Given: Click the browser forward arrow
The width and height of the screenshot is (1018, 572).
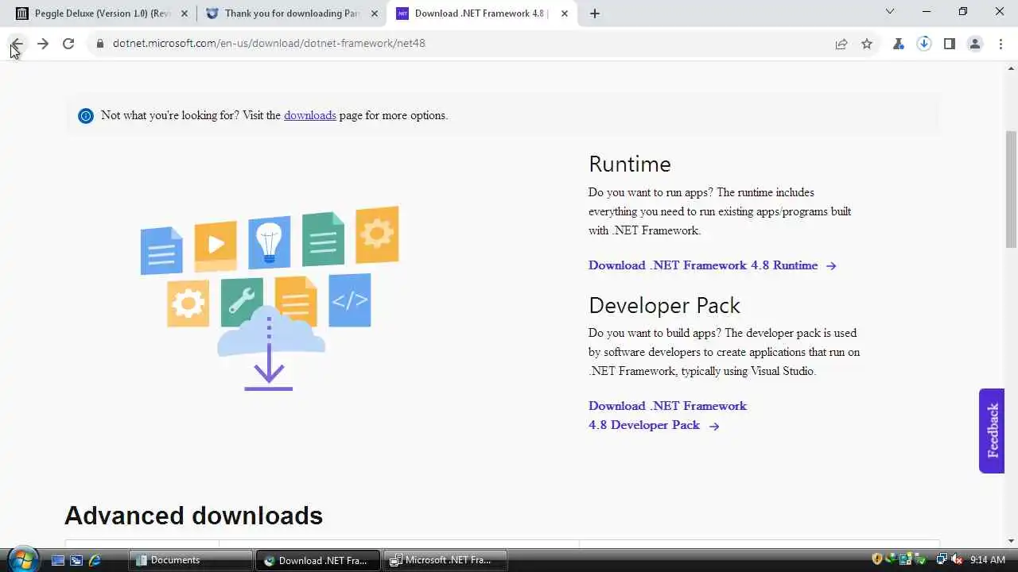Looking at the screenshot, I should [43, 44].
